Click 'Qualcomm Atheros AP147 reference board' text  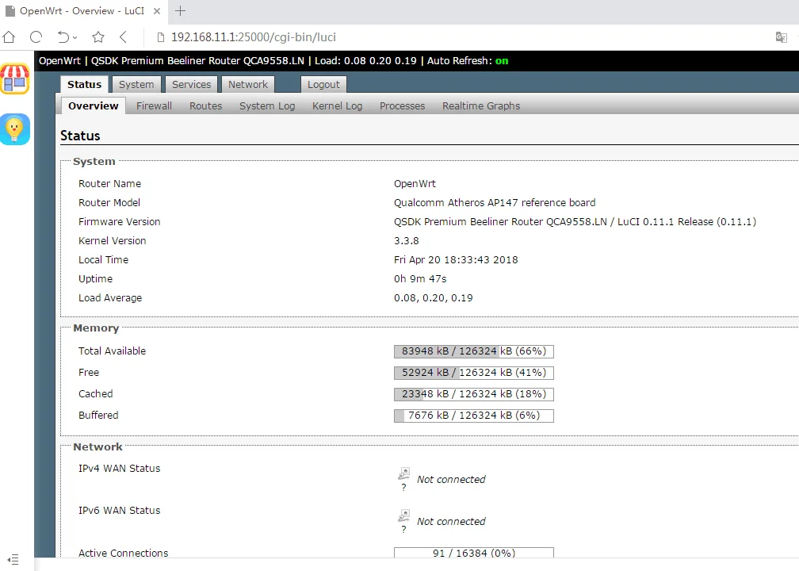[x=495, y=202]
